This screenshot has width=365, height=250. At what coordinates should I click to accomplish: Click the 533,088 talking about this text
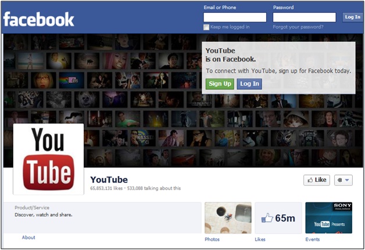tap(154, 188)
